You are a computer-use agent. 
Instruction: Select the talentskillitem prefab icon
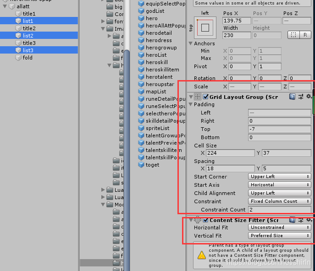tap(141, 150)
